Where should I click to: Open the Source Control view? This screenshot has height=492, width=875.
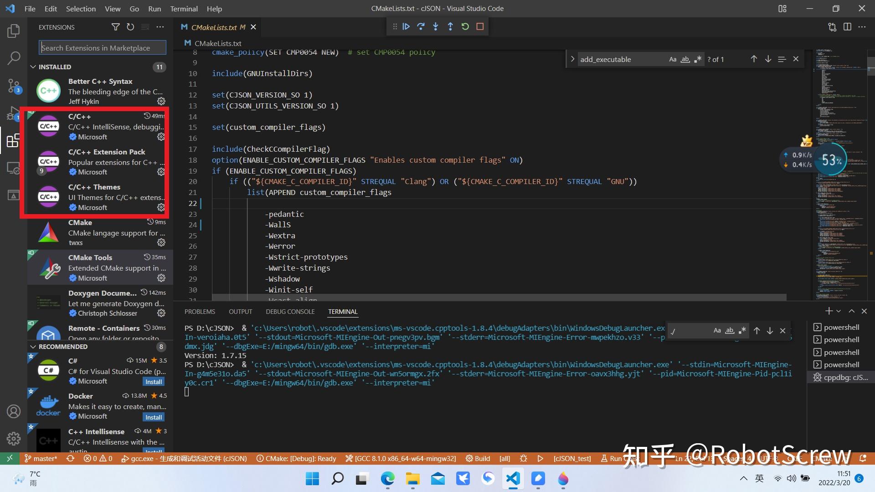14,85
